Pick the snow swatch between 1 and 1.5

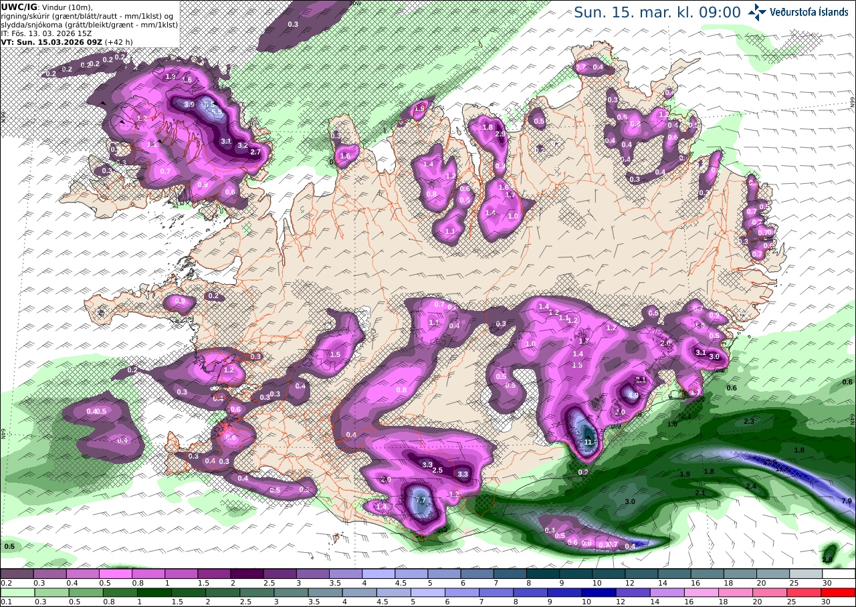[x=181, y=574]
